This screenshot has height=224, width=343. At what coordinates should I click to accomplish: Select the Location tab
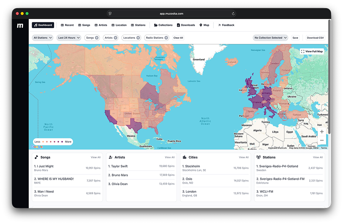[x=119, y=25]
